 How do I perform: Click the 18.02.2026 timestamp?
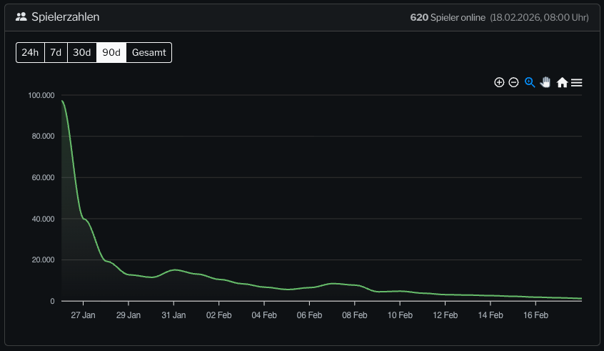(539, 17)
